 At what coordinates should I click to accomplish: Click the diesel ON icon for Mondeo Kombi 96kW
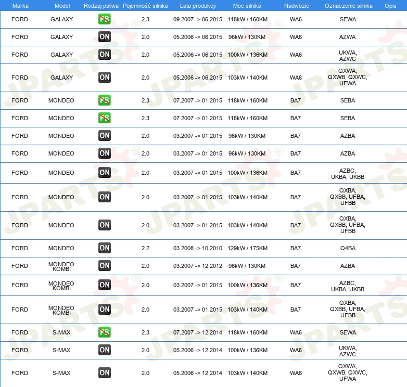coord(104,266)
